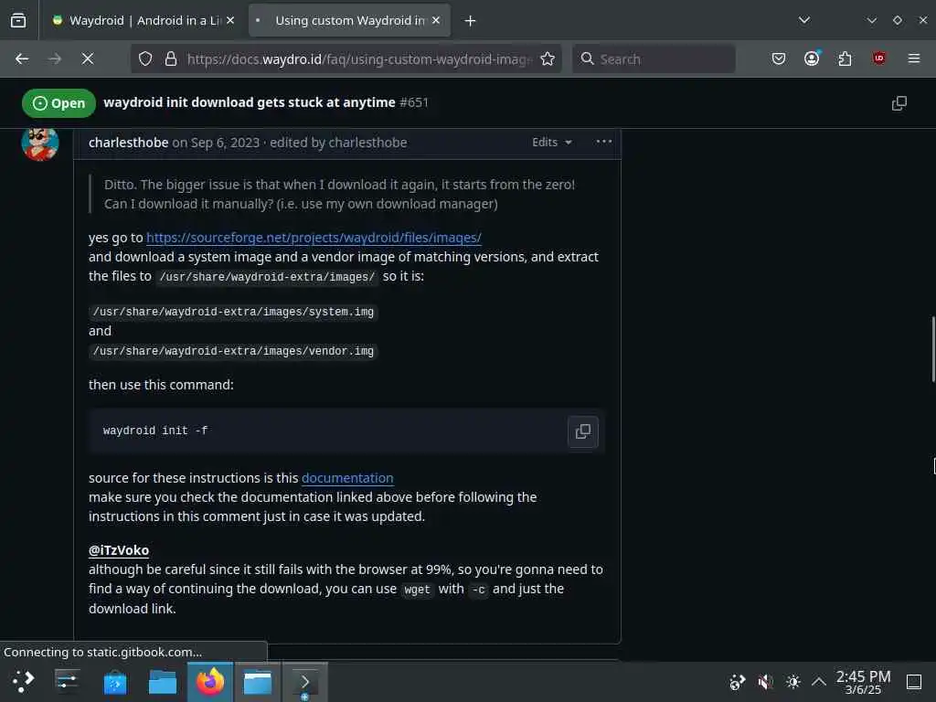Focus the docs.waydro.id address bar
This screenshot has width=936, height=702.
coord(358,59)
